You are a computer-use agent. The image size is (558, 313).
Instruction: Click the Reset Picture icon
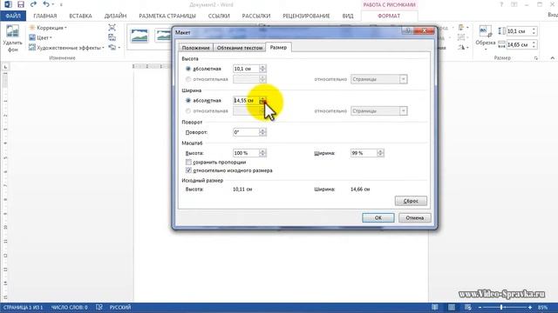(112, 48)
